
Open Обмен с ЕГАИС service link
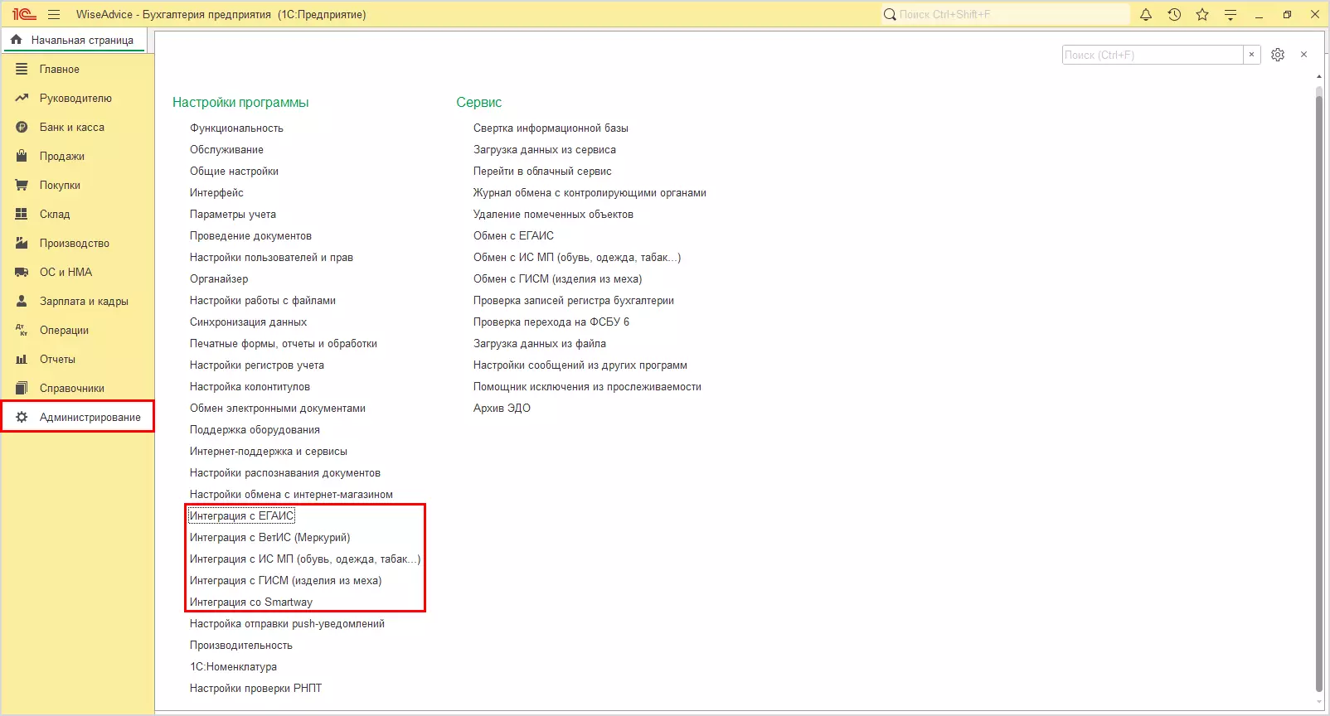513,236
